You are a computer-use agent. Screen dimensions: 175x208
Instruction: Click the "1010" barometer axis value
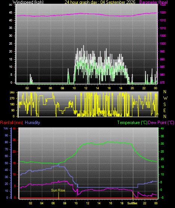(x=163, y=28)
